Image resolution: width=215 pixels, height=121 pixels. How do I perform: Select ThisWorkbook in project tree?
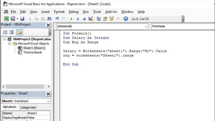pyautogui.click(x=33, y=52)
